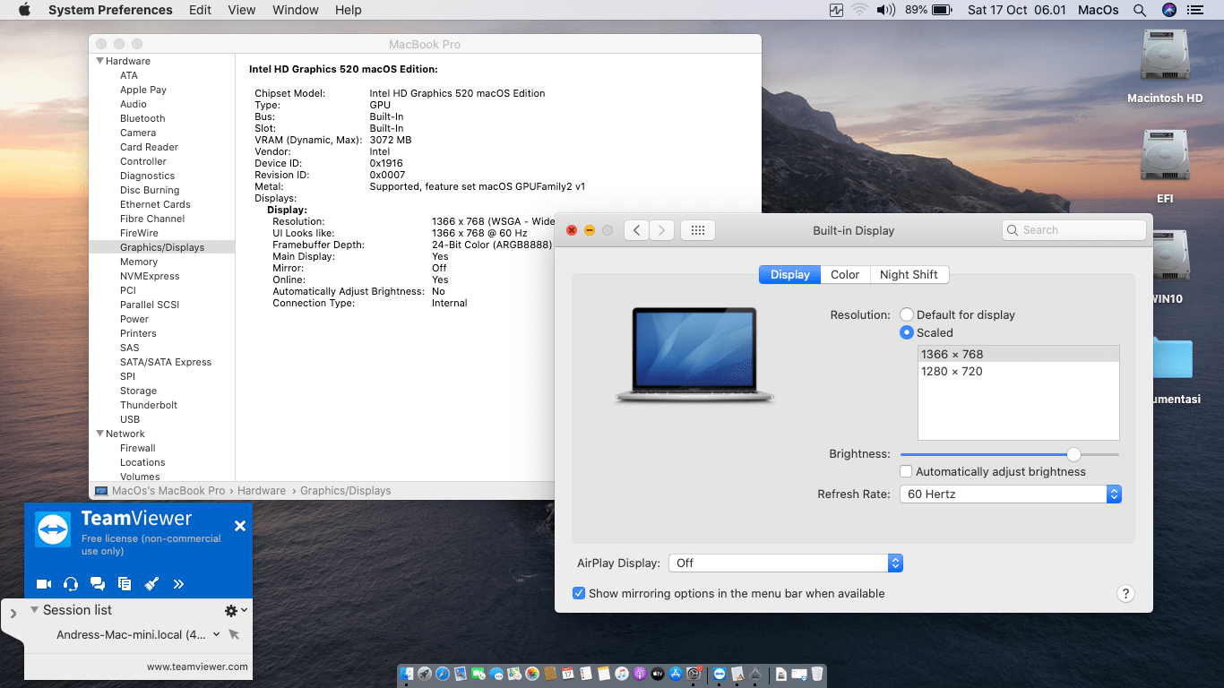The width and height of the screenshot is (1224, 688).
Task: Collapse the Hardware tree section
Action: point(99,61)
